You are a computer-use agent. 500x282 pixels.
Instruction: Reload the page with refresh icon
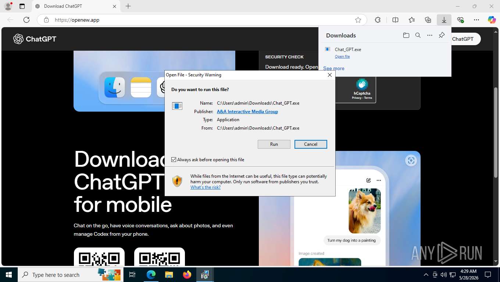pos(26,20)
